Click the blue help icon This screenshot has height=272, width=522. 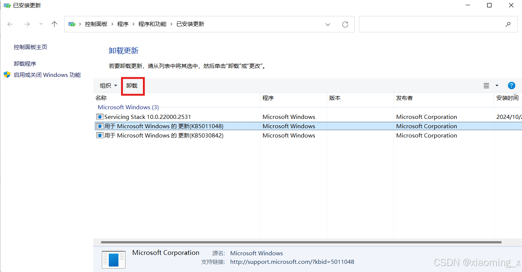(x=512, y=85)
